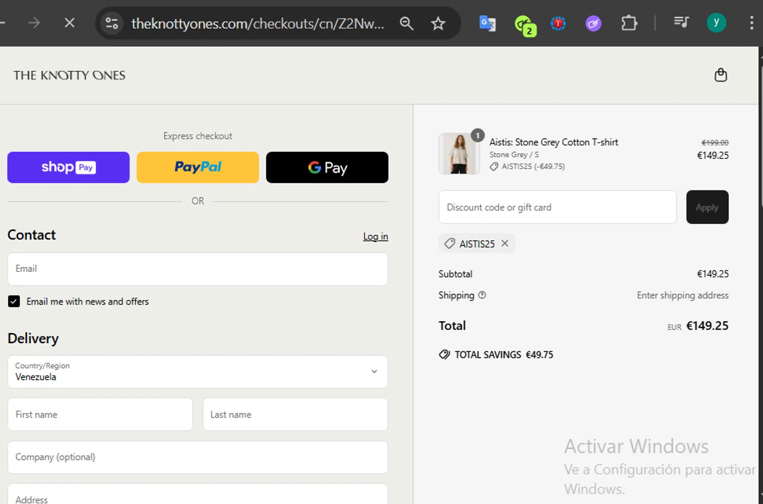This screenshot has width=763, height=504.
Task: Click the Shipping info question mark icon
Action: (482, 295)
